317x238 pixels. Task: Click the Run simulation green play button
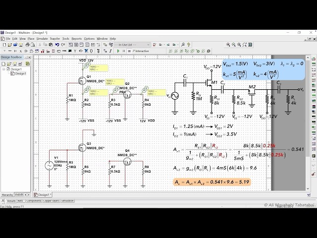(x=118, y=51)
